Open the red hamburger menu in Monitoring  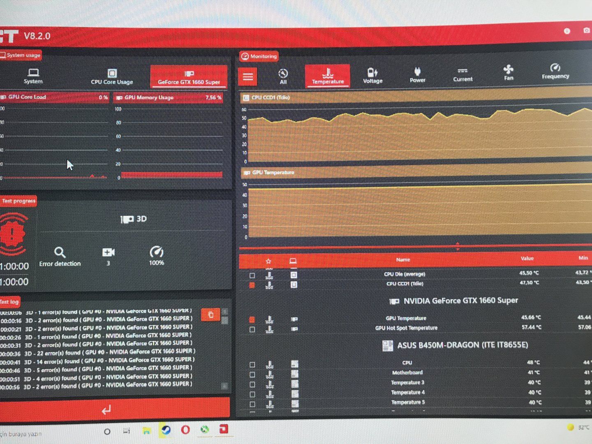point(248,77)
